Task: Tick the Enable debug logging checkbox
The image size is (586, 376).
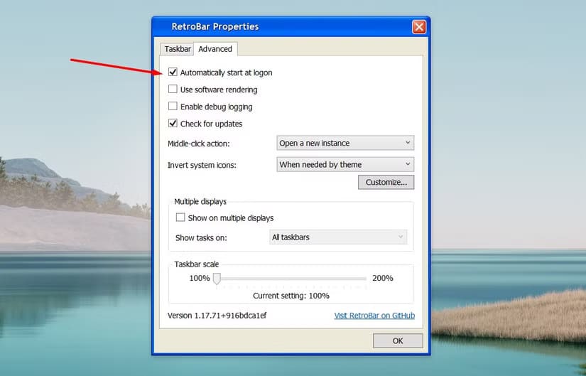Action: pos(173,106)
